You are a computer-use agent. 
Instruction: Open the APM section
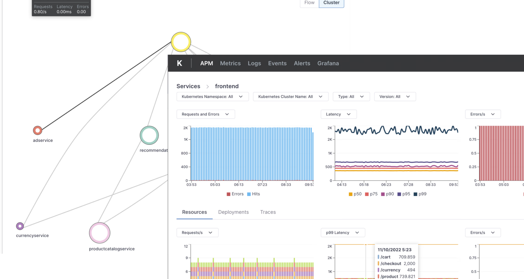pos(207,63)
